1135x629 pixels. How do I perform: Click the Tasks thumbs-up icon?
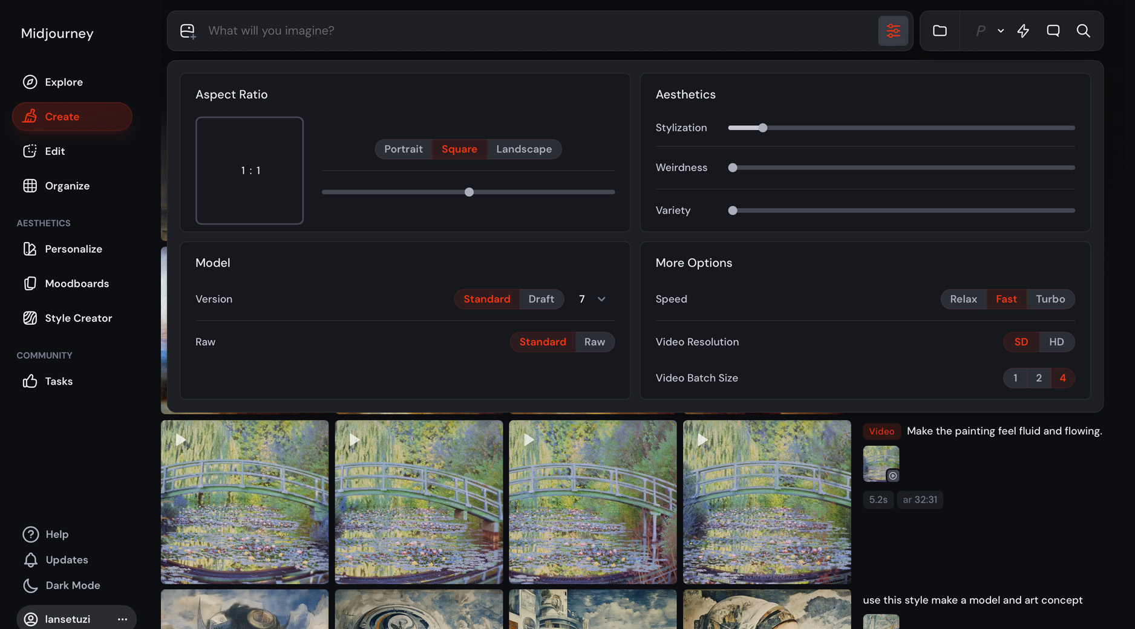point(30,381)
